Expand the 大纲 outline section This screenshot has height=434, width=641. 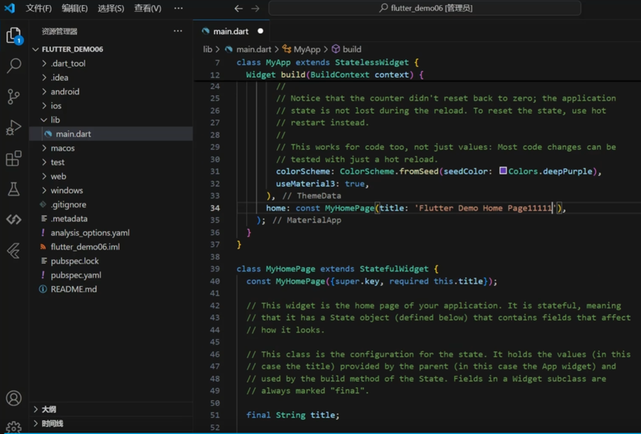click(49, 409)
